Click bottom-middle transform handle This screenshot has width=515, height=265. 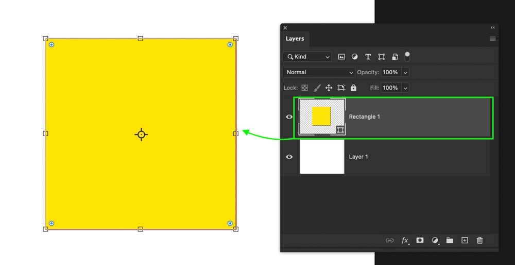tap(140, 229)
